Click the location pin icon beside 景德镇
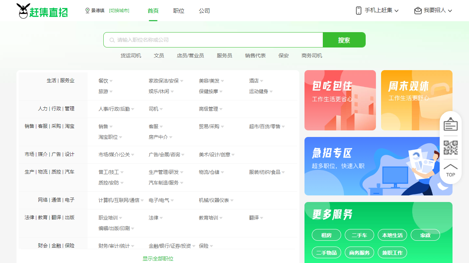Viewport: 469px width, 263px height. click(87, 11)
